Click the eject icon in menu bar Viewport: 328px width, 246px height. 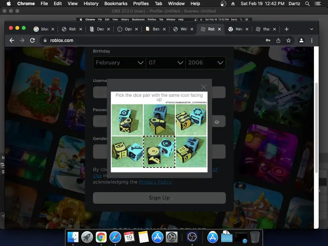point(233,4)
